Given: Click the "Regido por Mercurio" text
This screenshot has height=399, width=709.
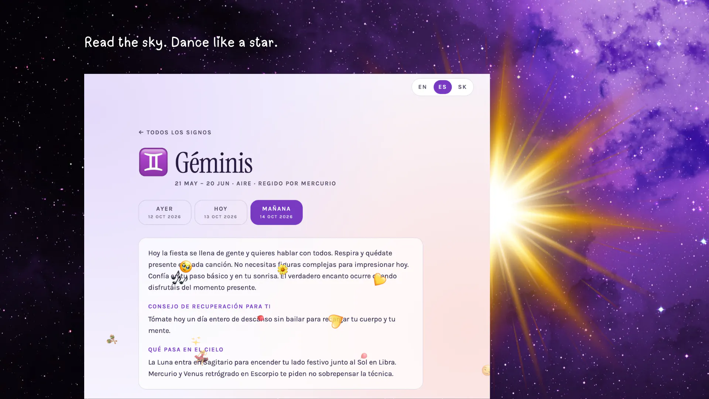Looking at the screenshot, I should tap(297, 184).
